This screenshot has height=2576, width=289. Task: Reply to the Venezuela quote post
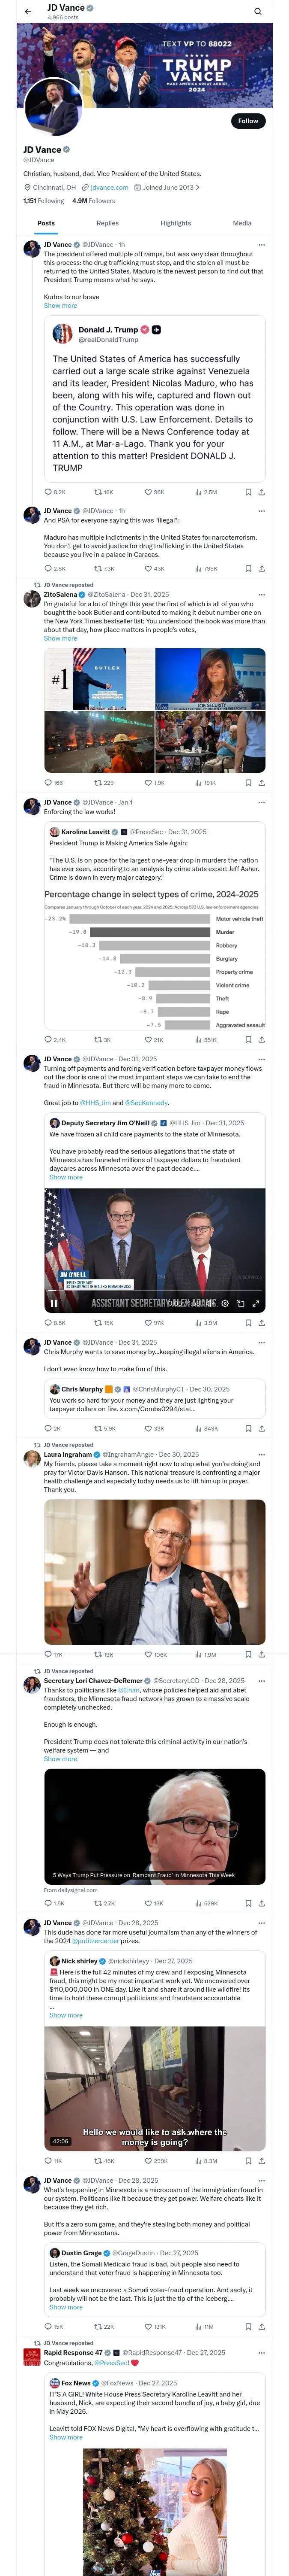tap(48, 492)
